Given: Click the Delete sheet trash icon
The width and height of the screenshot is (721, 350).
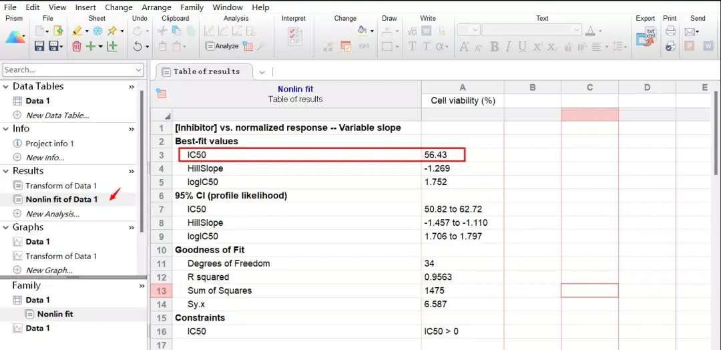Looking at the screenshot, I should [77, 46].
